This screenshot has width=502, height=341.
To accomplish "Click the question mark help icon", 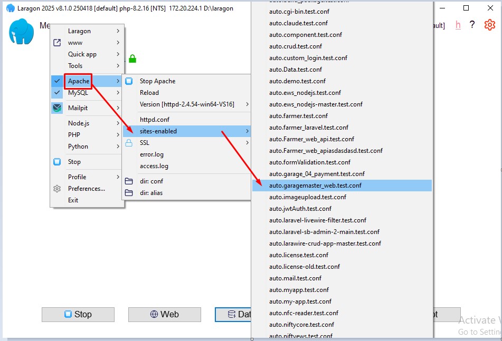I will pyautogui.click(x=472, y=25).
